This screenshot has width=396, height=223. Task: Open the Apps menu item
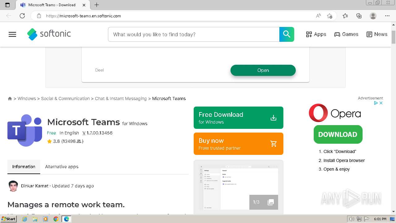click(316, 34)
